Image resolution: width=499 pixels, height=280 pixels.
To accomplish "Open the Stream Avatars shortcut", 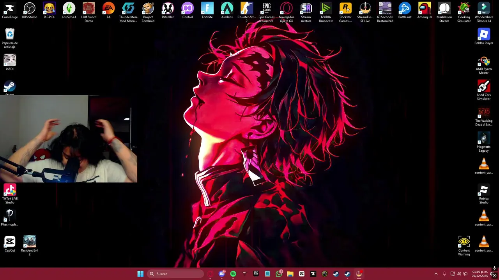I will coord(306,12).
